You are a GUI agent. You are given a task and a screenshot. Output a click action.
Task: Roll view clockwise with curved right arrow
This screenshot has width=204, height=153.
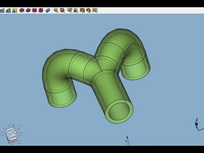coord(17,127)
